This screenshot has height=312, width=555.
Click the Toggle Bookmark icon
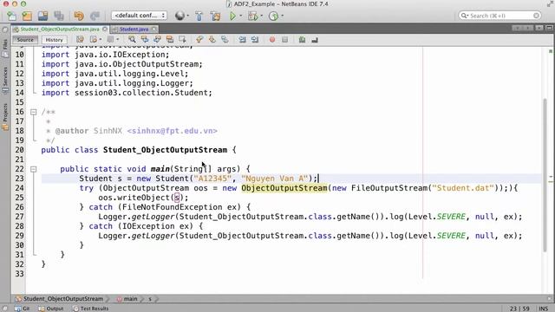(225, 40)
